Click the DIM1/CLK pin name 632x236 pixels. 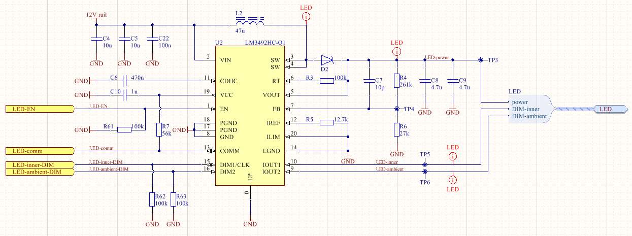pos(235,165)
